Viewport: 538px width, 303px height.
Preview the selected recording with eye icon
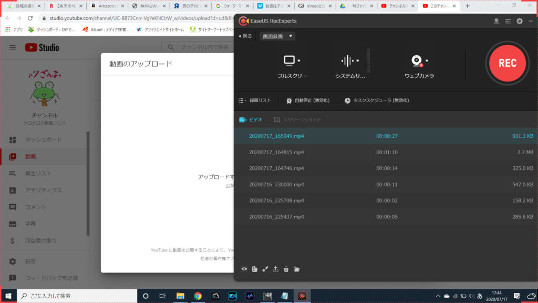click(x=244, y=269)
